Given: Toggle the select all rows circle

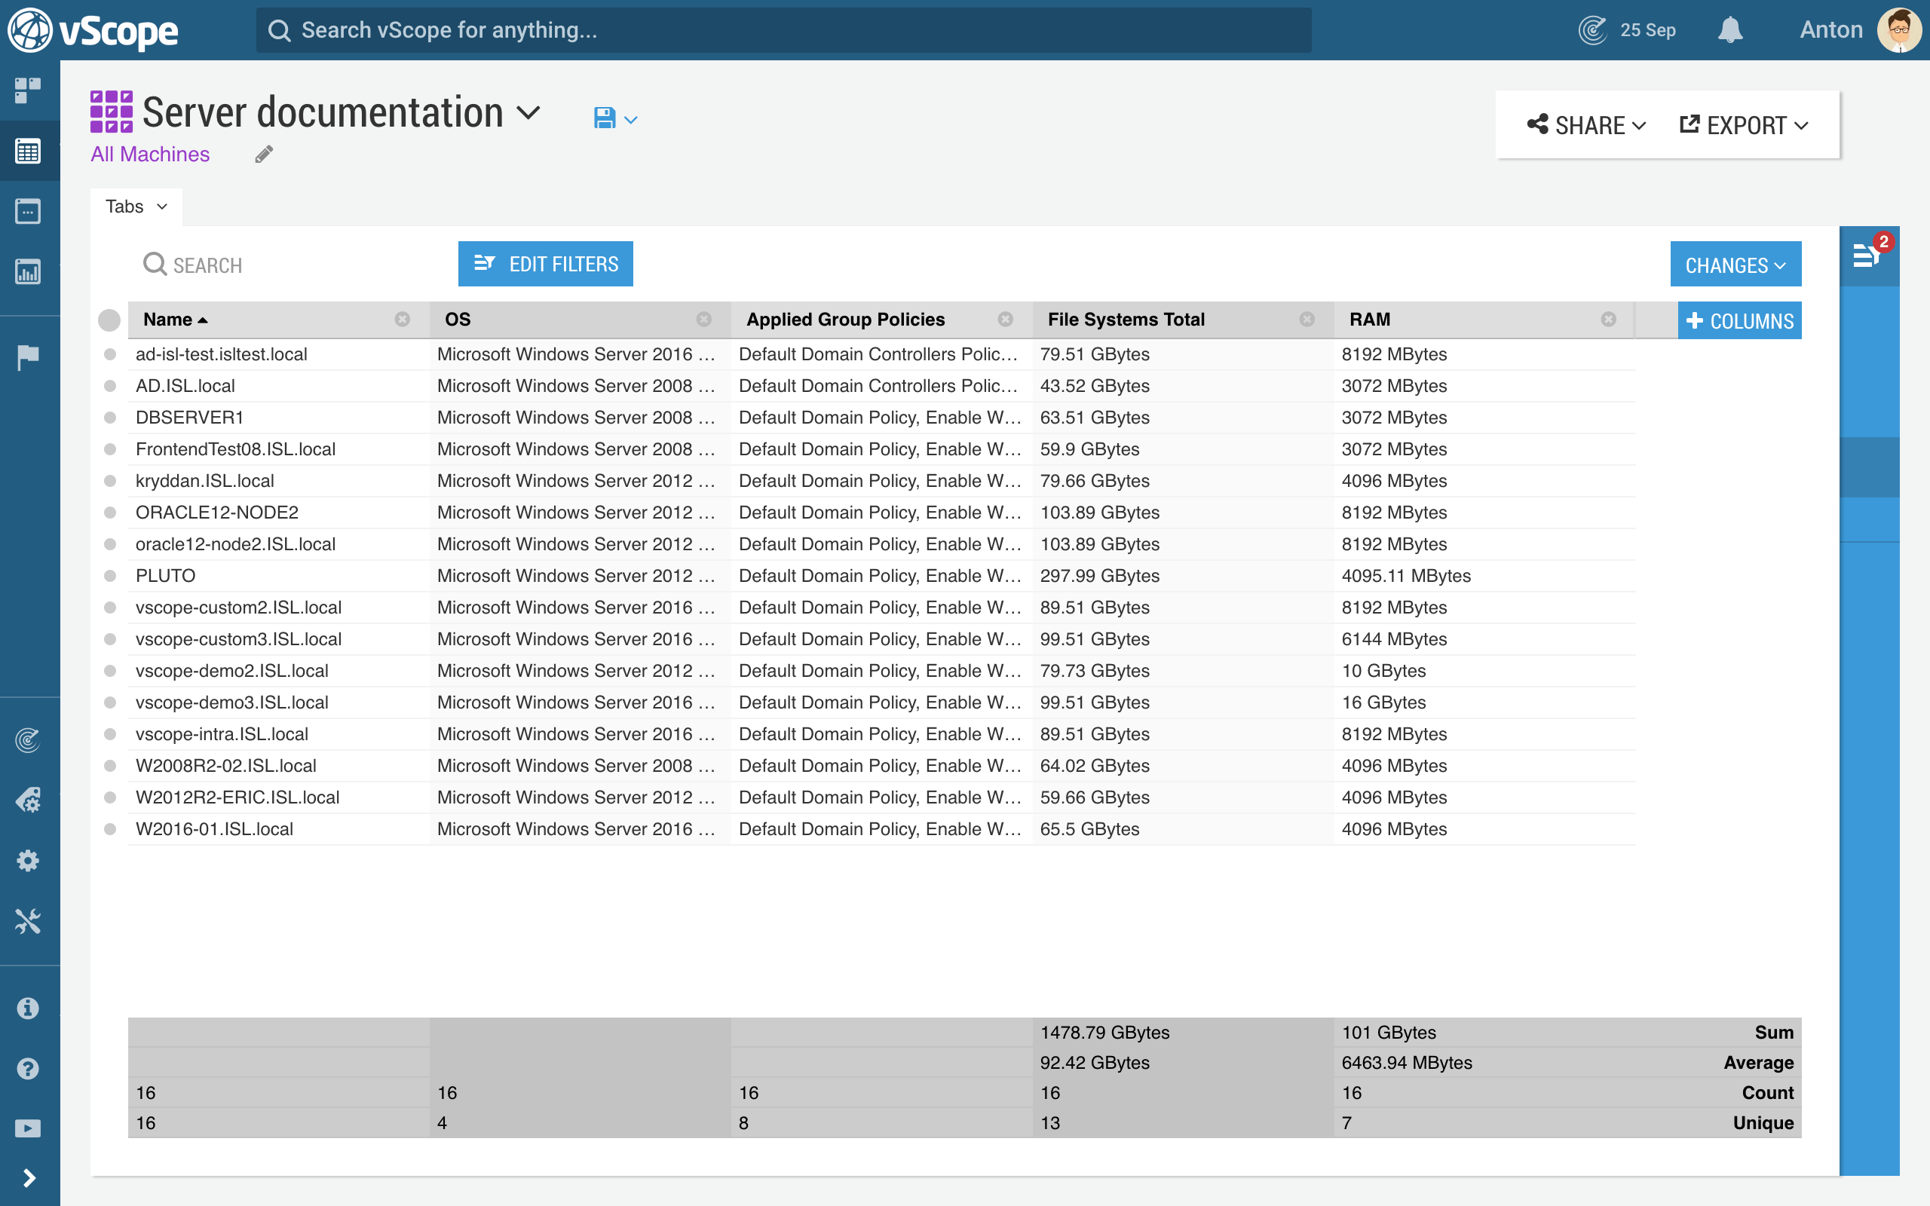Looking at the screenshot, I should point(109,320).
